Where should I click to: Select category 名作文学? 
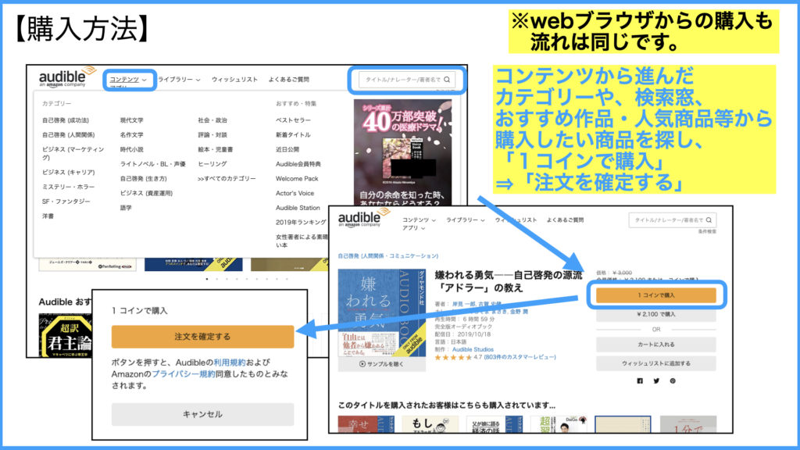pyautogui.click(x=131, y=135)
